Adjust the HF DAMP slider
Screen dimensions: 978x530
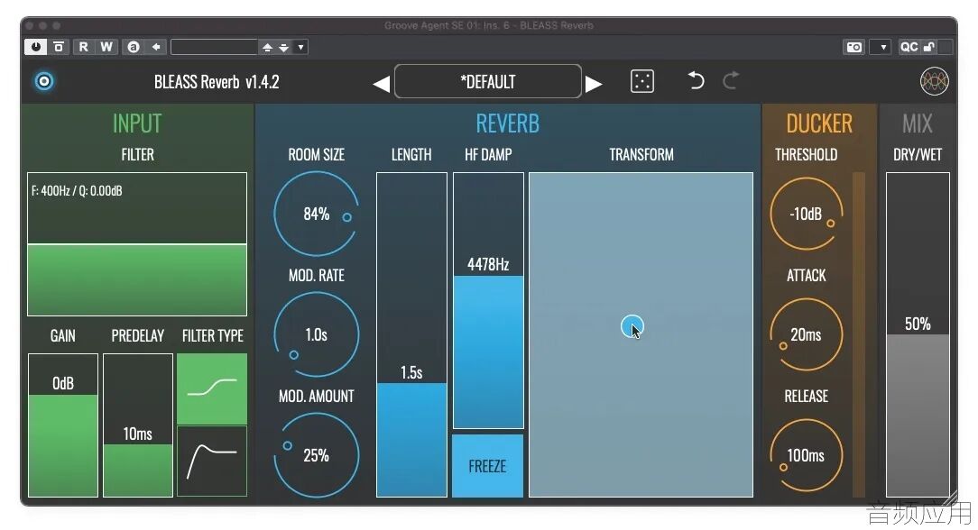(x=488, y=301)
